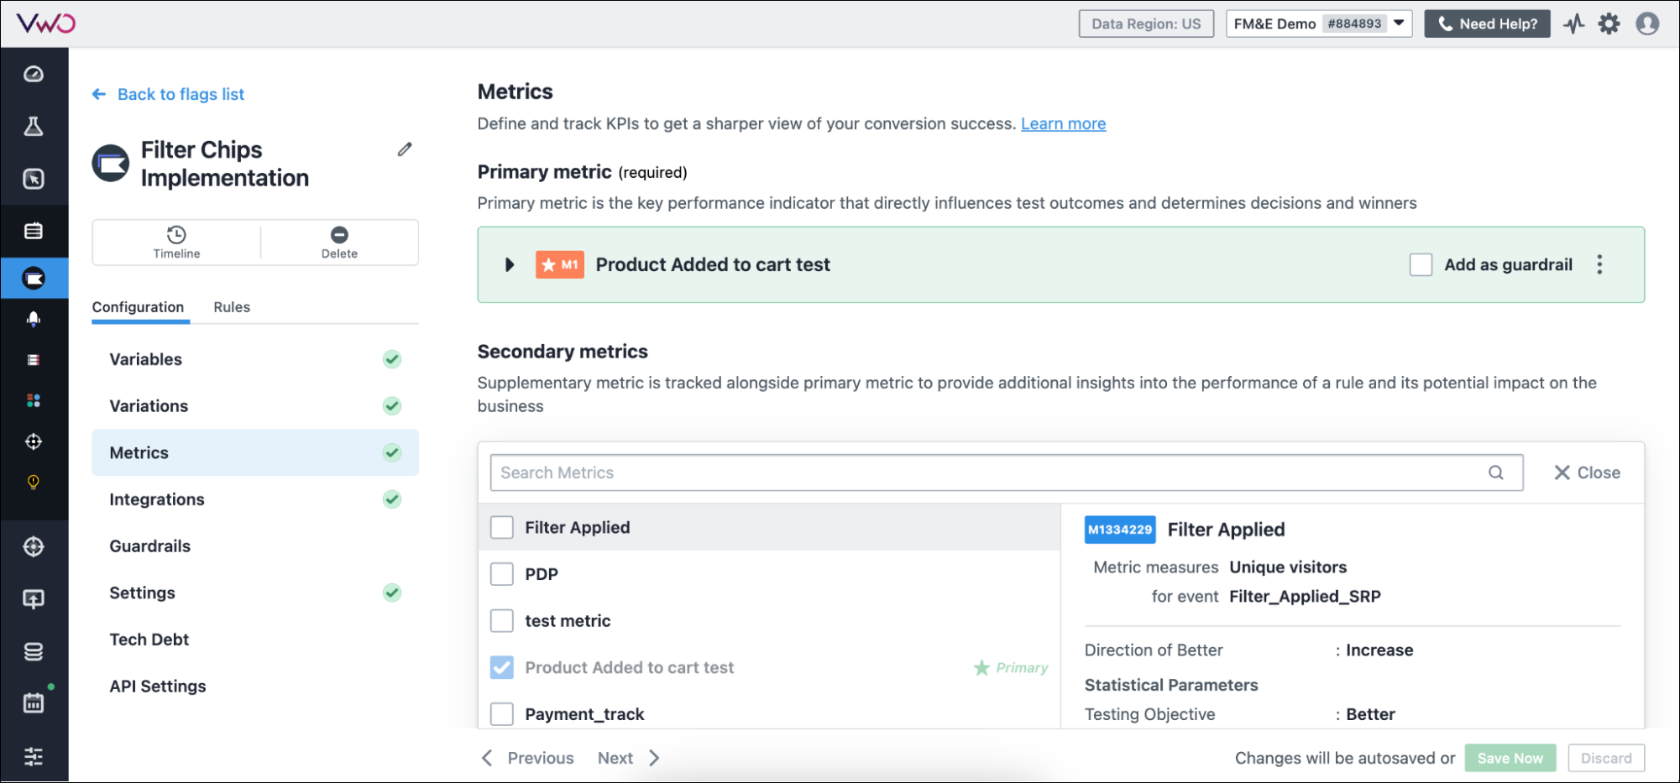Open the small server stack icon in sidebar
Image resolution: width=1680 pixels, height=783 pixels.
34,360
